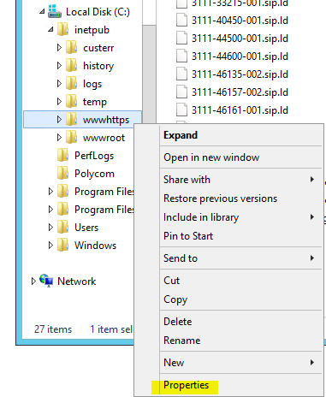Select file name 3111-44500-001.sip.ld
Screen dimensions: 326x397
240,39
